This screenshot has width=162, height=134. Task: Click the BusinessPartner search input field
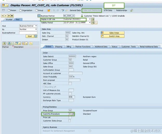[x=28, y=33]
